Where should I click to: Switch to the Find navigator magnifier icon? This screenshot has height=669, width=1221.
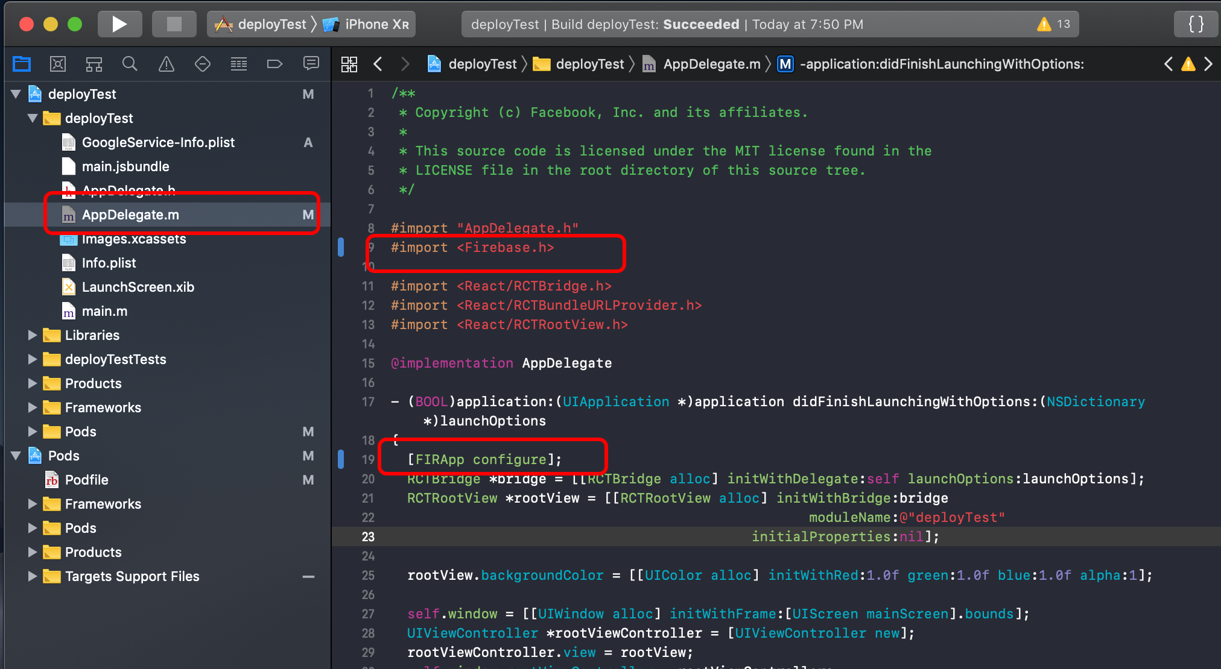click(130, 64)
